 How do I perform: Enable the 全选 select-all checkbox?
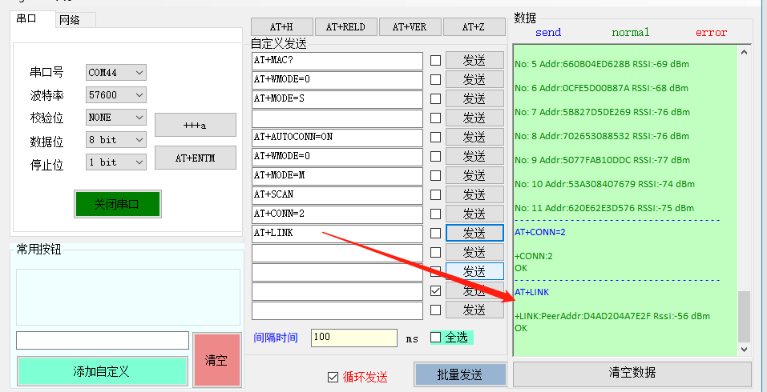click(436, 337)
